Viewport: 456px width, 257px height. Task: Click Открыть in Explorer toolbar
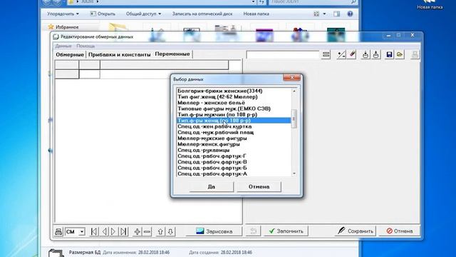[x=103, y=14]
